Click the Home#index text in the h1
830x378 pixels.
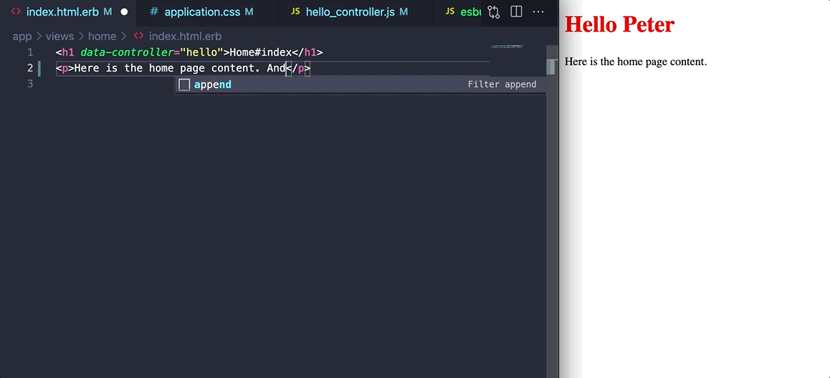tap(261, 52)
